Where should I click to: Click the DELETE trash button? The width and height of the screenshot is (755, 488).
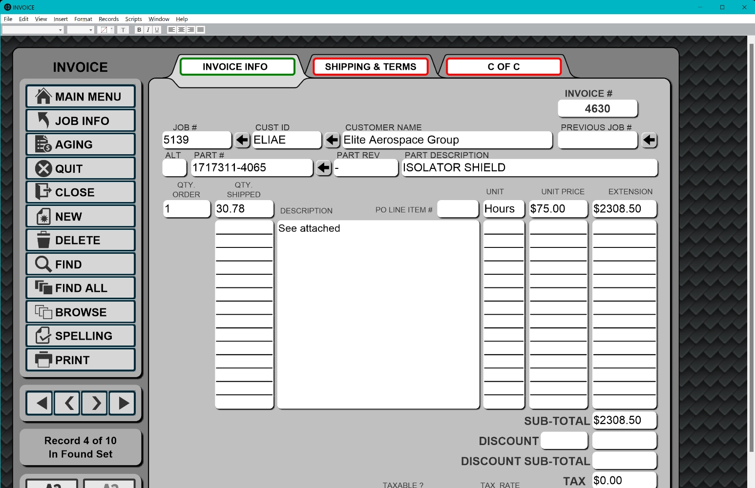81,240
